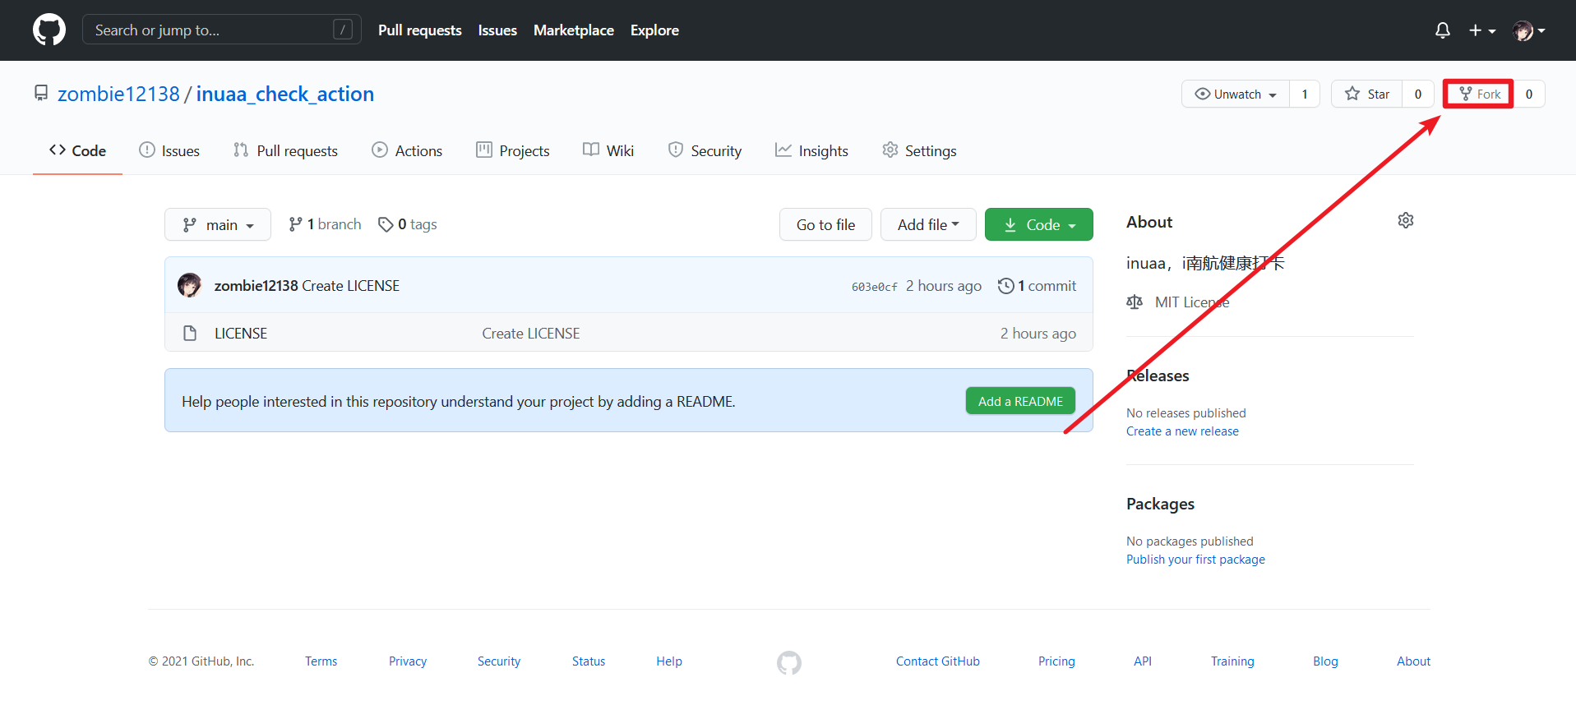
Task: Open Create LICENSE message in file row
Action: pyautogui.click(x=531, y=334)
